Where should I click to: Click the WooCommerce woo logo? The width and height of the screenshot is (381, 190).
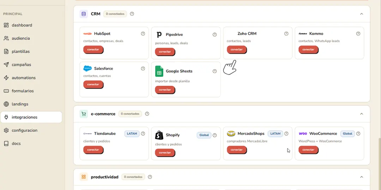coord(303,134)
